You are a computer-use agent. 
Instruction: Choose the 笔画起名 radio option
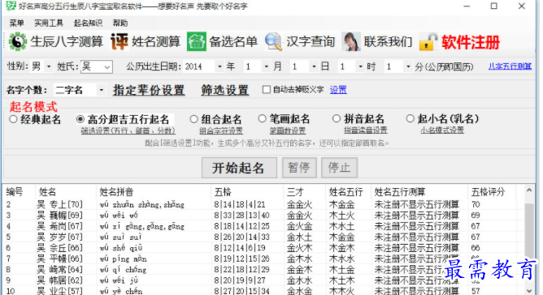(x=262, y=119)
